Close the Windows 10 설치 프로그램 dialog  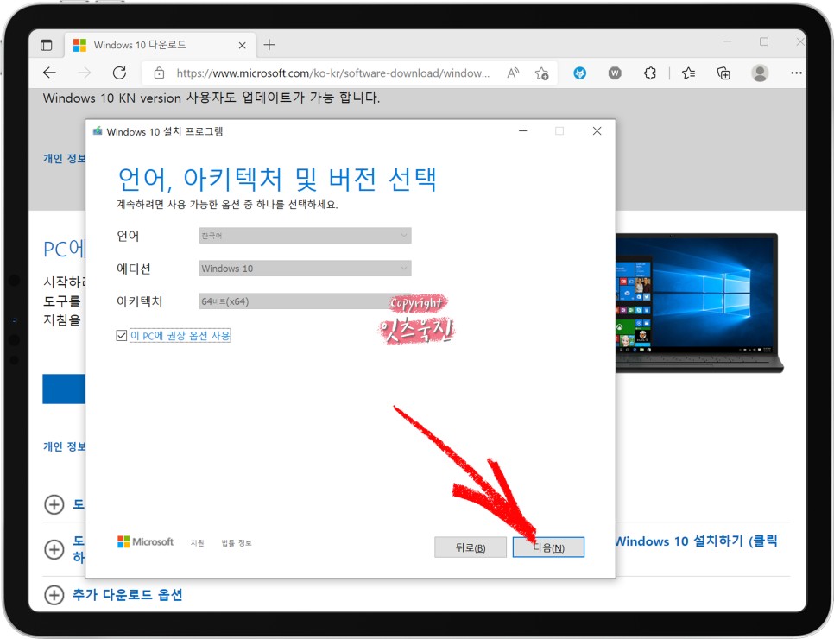point(597,131)
